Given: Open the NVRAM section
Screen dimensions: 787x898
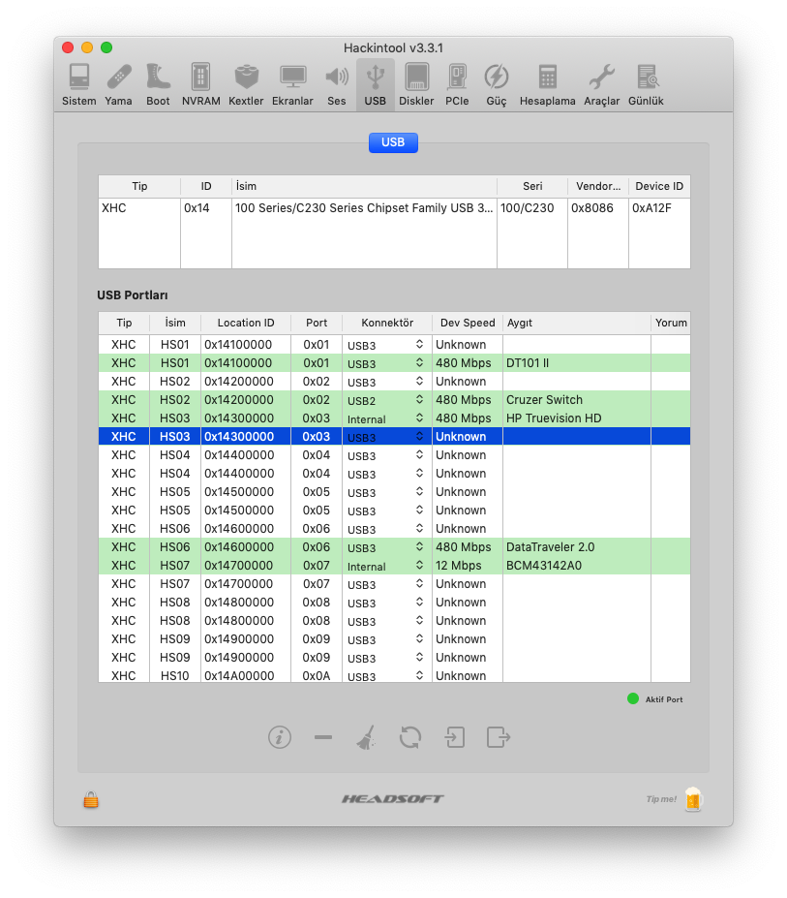Looking at the screenshot, I should click(200, 84).
